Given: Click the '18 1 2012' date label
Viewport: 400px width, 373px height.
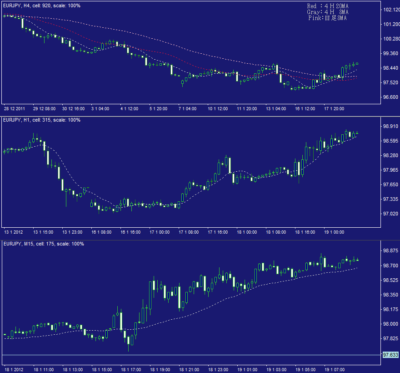Looking at the screenshot, I should tap(14, 370).
